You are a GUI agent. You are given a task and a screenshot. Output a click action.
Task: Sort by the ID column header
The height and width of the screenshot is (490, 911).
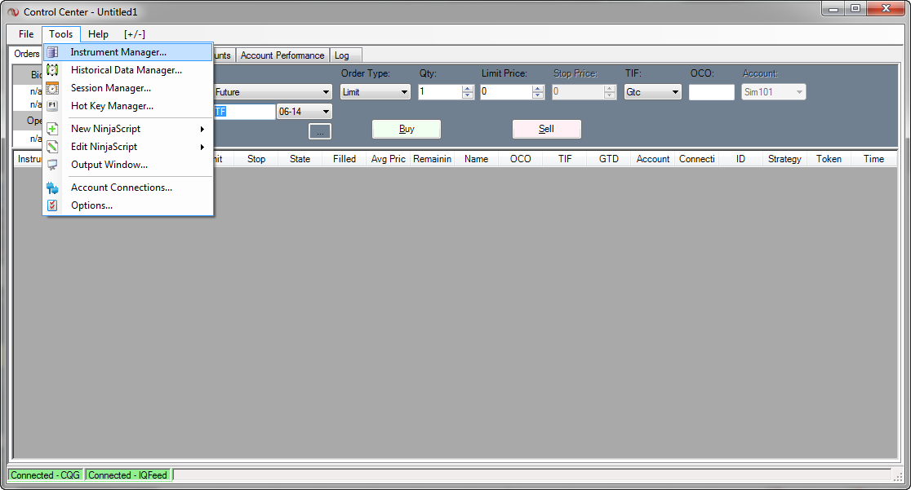(740, 159)
